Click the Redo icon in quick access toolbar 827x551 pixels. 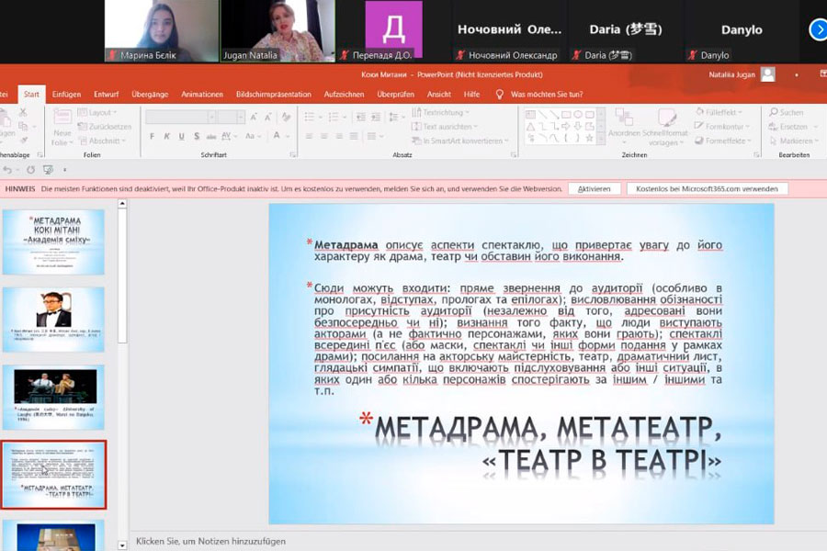(x=30, y=170)
